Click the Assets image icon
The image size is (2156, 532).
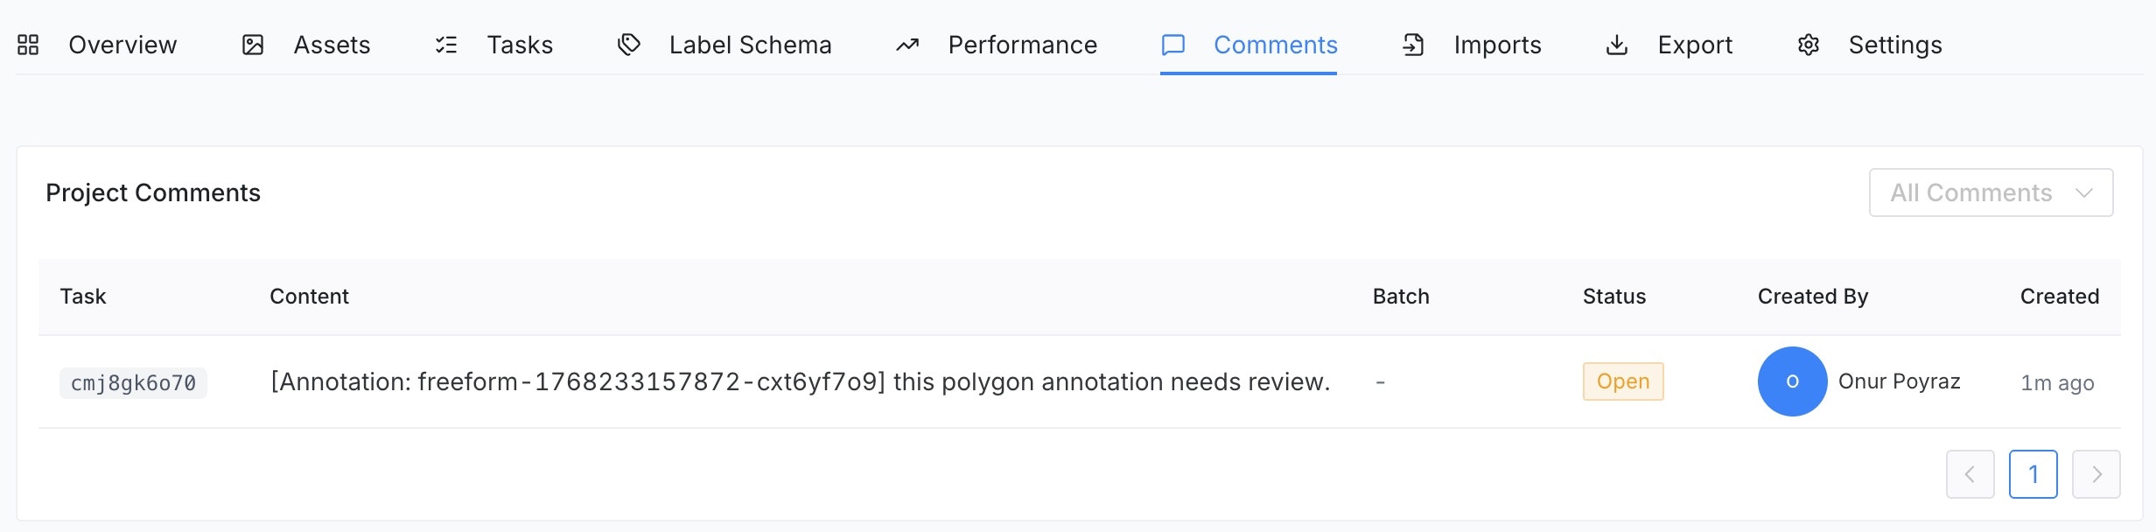tap(254, 45)
